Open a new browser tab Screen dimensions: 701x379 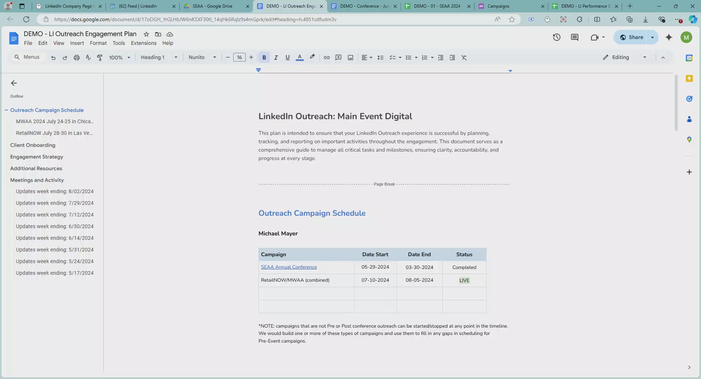[x=630, y=6]
